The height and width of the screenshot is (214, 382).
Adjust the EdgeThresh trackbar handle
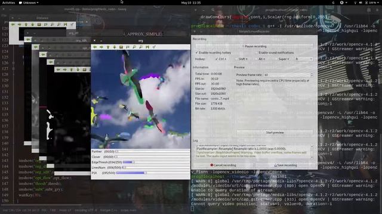pos(133,162)
